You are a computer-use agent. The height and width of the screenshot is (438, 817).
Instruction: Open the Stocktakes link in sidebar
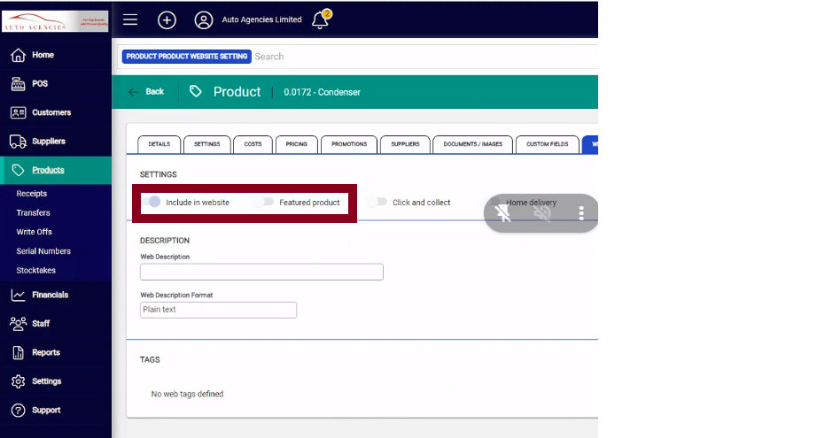coord(35,271)
